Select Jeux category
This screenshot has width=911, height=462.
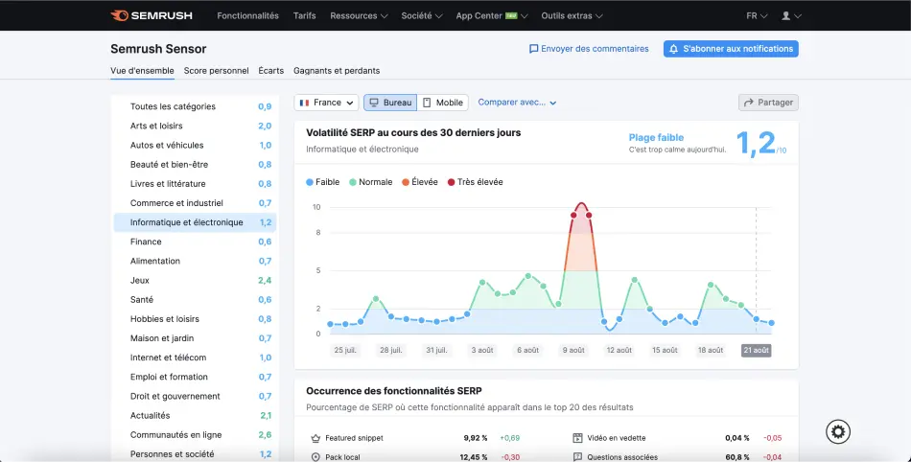pyautogui.click(x=196, y=280)
